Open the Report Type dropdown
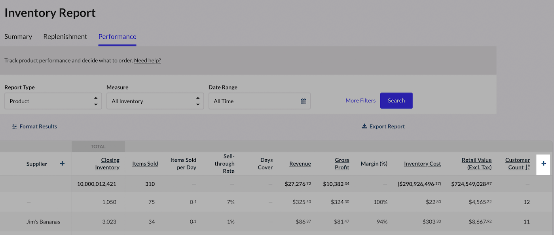Screen dimensions: 554x235 (x=53, y=101)
